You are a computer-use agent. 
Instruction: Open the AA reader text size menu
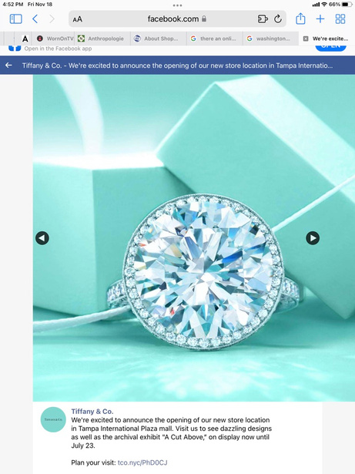point(77,19)
